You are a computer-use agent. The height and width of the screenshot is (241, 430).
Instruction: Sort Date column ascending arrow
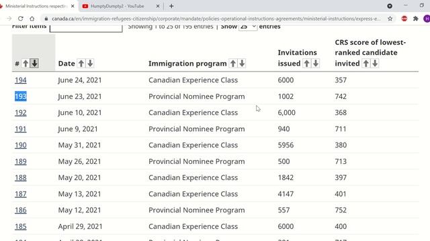[x=81, y=64]
